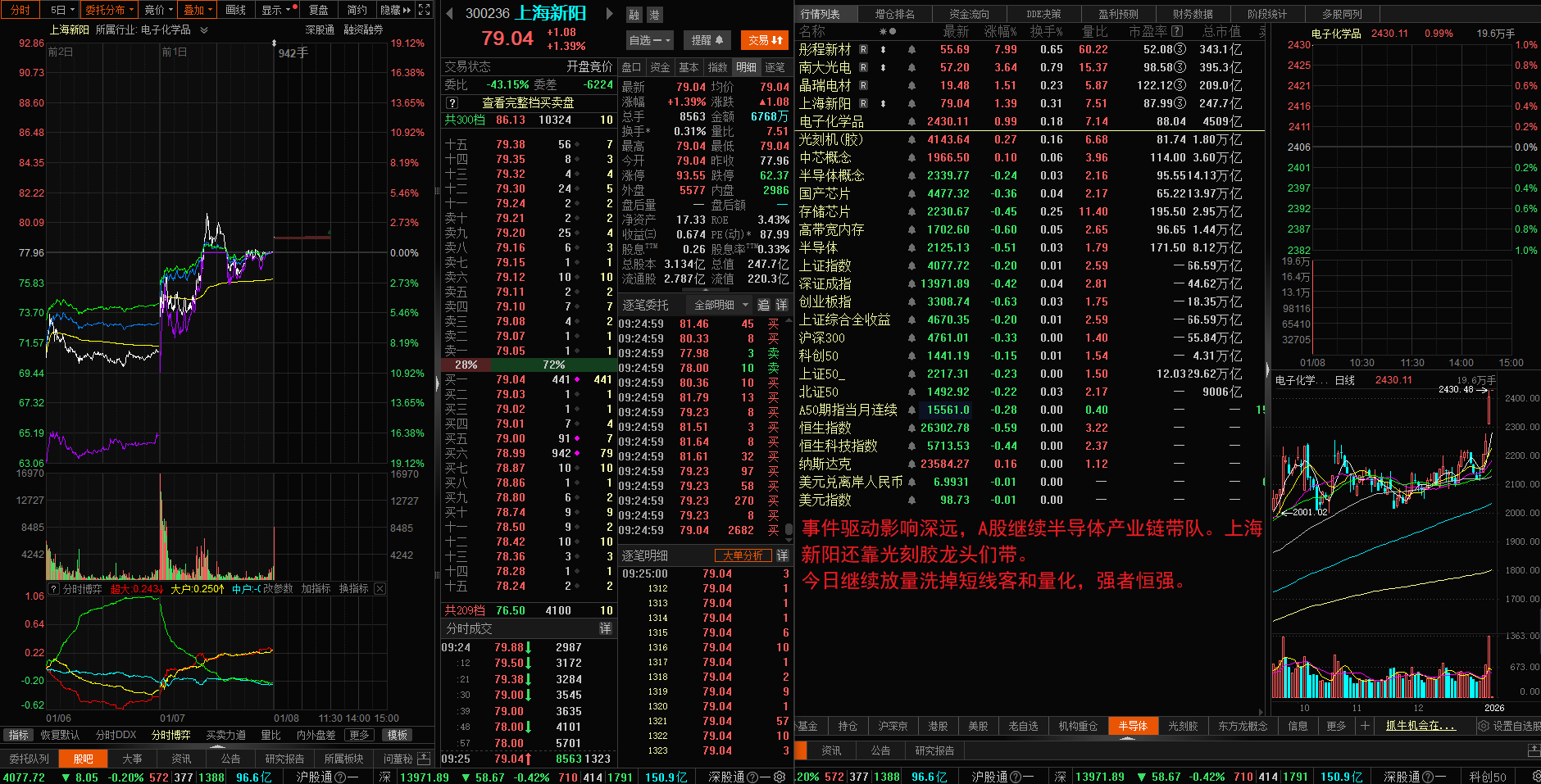Click alert bell for 南大光电 row
Screen dimensions: 1541x784
[x=911, y=67]
